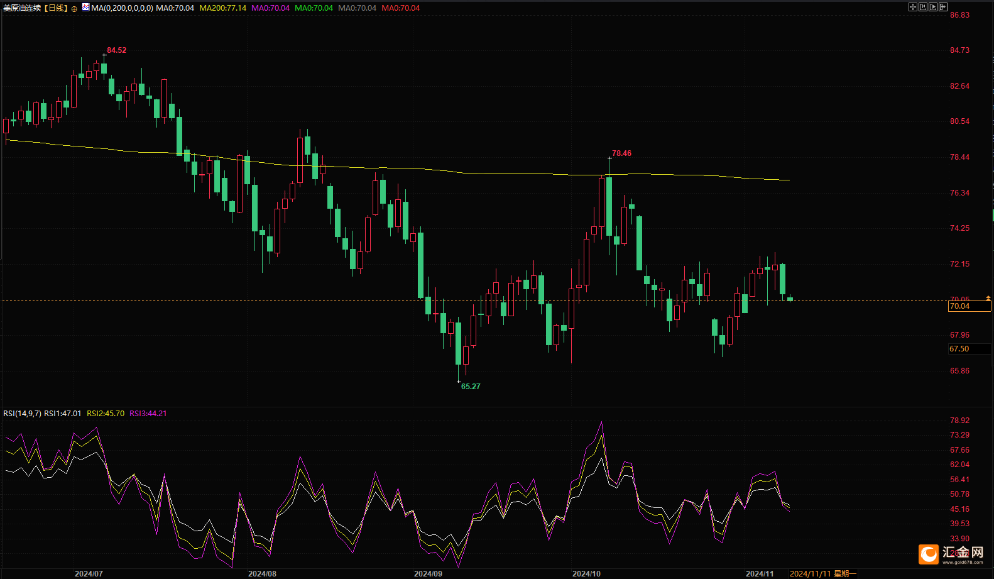Click the 67.96 price axis label

959,335
